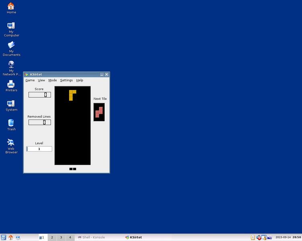
Task: Launch the Web Browser desktop icon
Action: point(11,146)
